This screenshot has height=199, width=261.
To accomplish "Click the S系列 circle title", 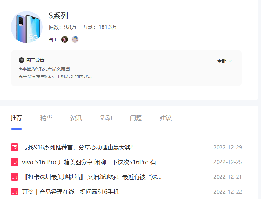I will pos(59,16).
